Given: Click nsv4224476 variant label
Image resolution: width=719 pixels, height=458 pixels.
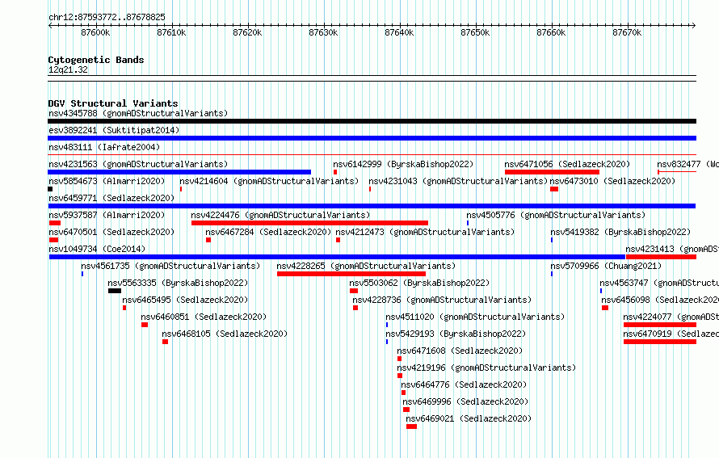Looking at the screenshot, I should (x=280, y=215).
